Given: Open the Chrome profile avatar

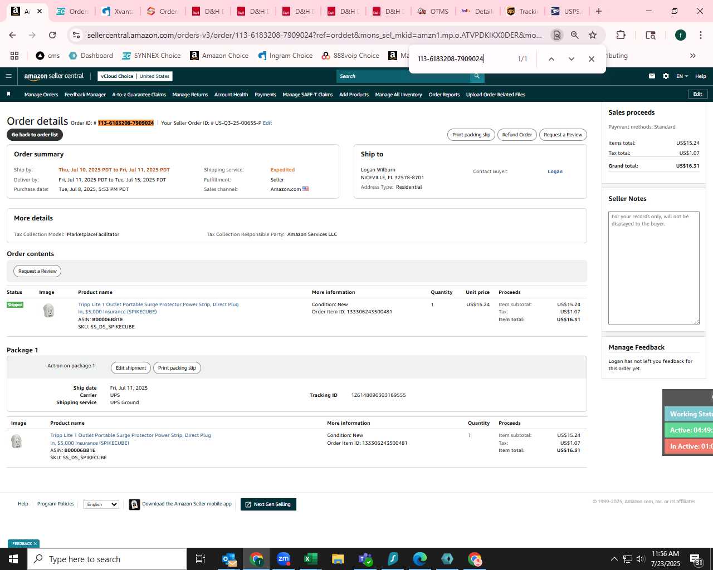Looking at the screenshot, I should pyautogui.click(x=680, y=35).
